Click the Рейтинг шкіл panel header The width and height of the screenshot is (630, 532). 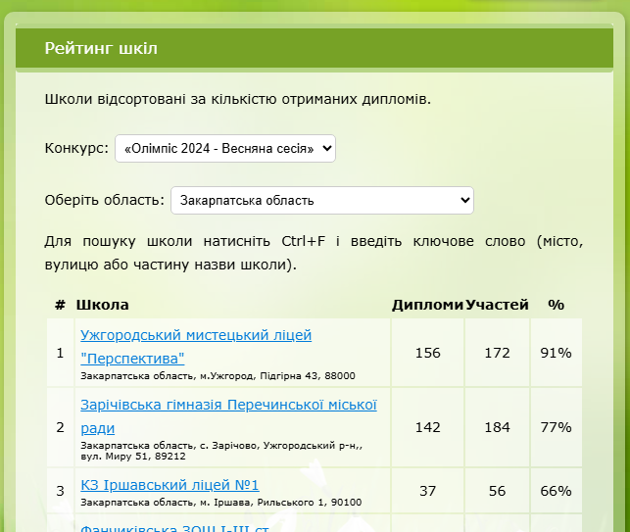[x=101, y=49]
